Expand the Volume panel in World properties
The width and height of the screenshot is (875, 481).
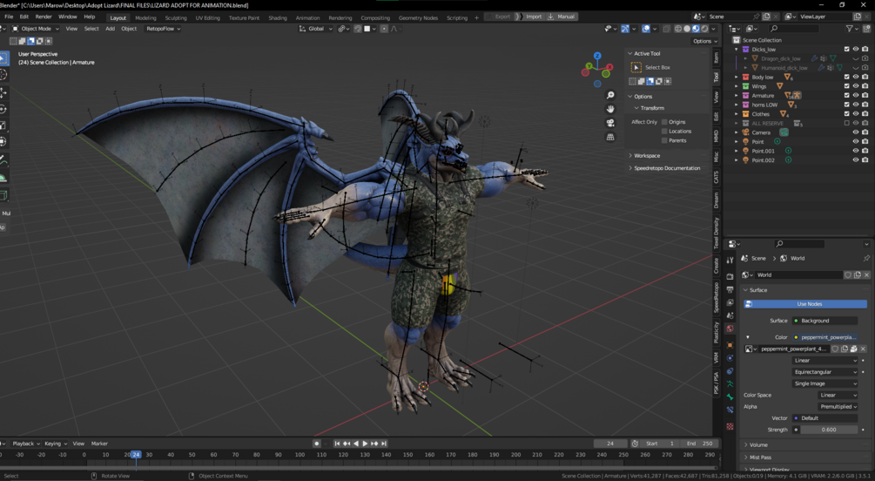tap(758, 444)
